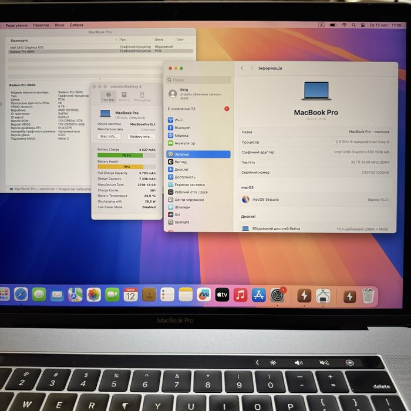
Task: Click the macOS Sequoia version row
Action: pyautogui.click(x=315, y=200)
